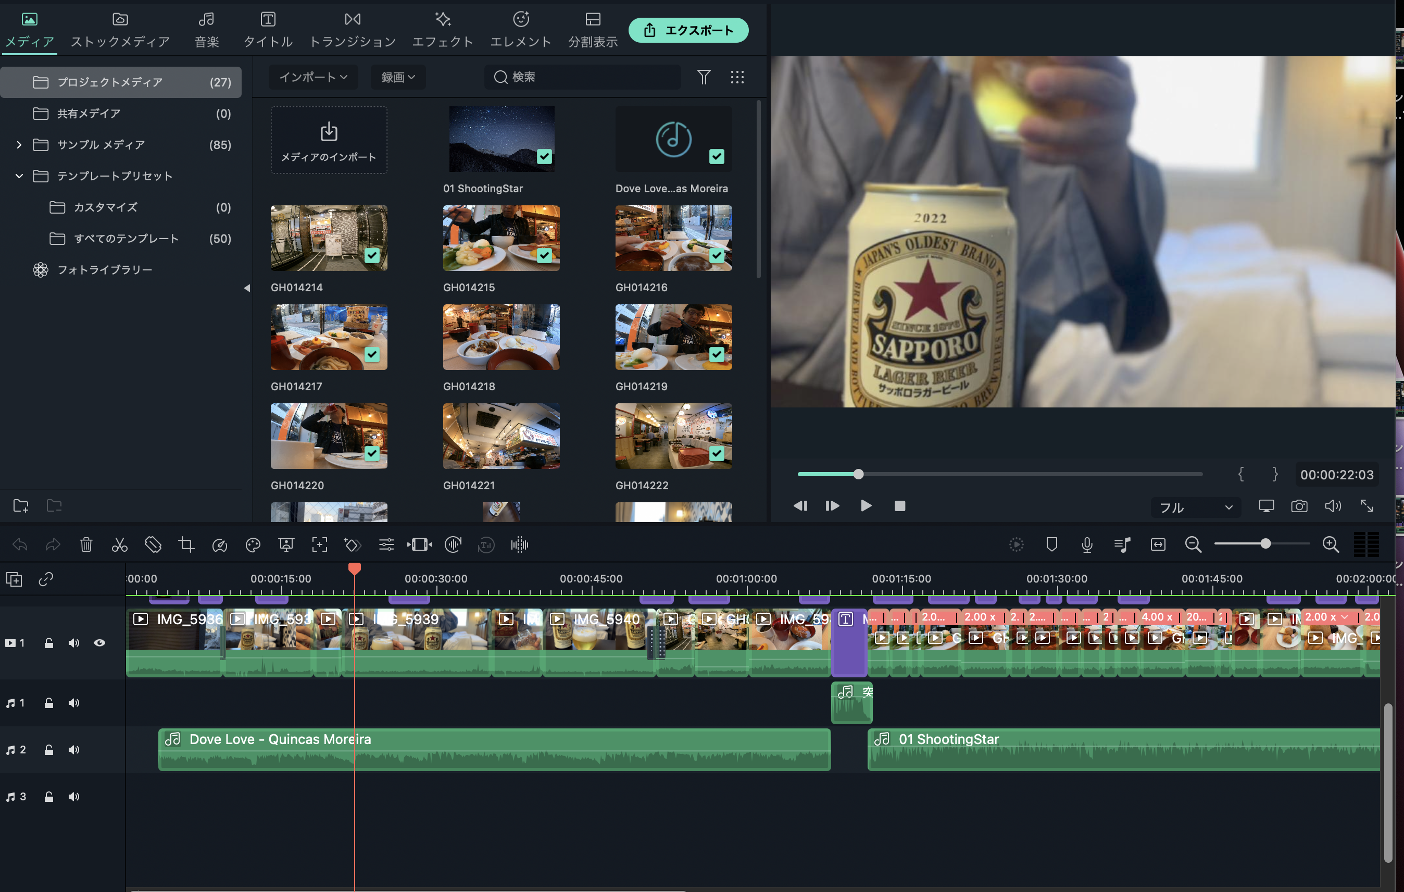
Task: Click the voiceover microphone icon
Action: [1087, 545]
